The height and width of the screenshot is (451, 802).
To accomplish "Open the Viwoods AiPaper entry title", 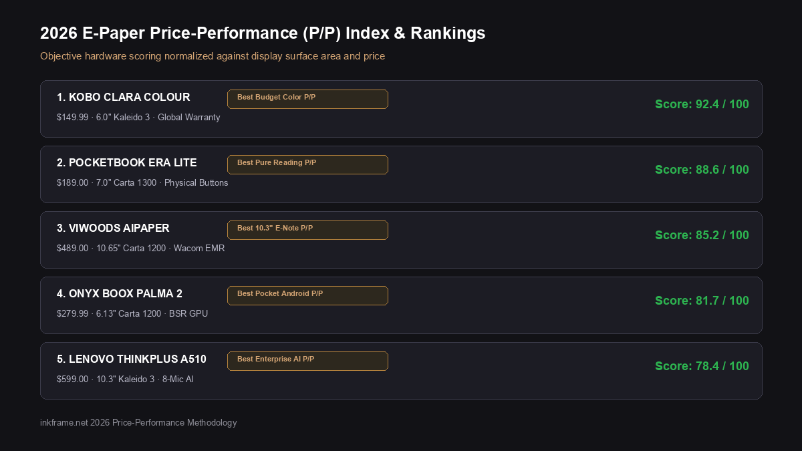I will (113, 229).
